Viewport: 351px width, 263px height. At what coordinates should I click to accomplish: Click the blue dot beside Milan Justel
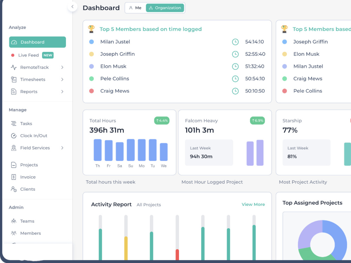(x=91, y=42)
